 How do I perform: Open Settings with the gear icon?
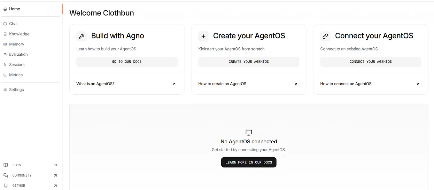click(5, 90)
